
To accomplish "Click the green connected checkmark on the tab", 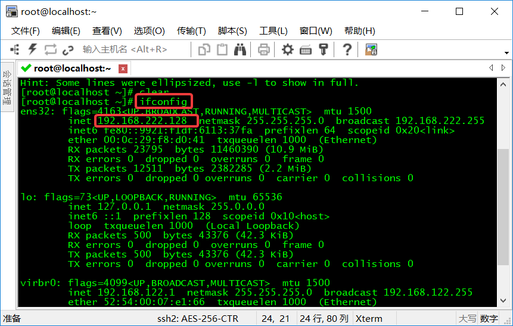I will (26, 68).
